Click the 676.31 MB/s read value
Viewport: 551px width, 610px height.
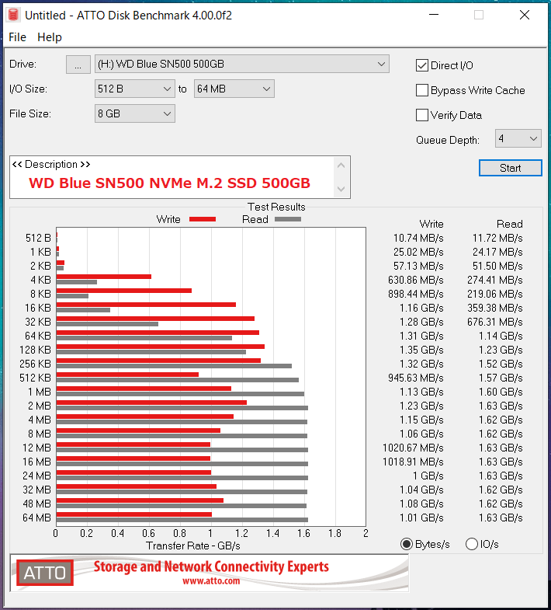pyautogui.click(x=495, y=322)
